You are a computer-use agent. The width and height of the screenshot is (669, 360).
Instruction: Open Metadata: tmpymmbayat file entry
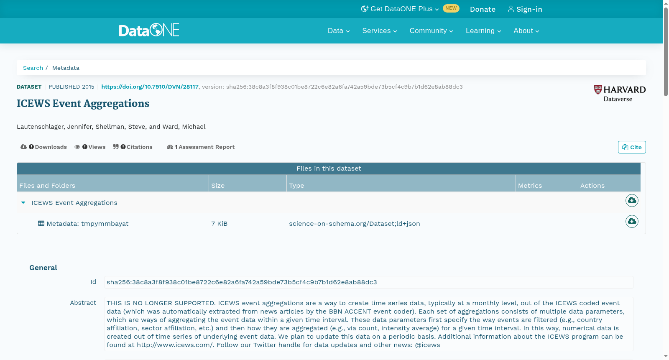click(87, 223)
